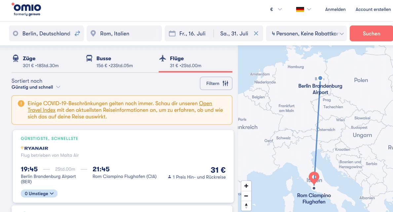Click the Amsterdam label on the map
This screenshot has width=393, height=212.
[260, 74]
